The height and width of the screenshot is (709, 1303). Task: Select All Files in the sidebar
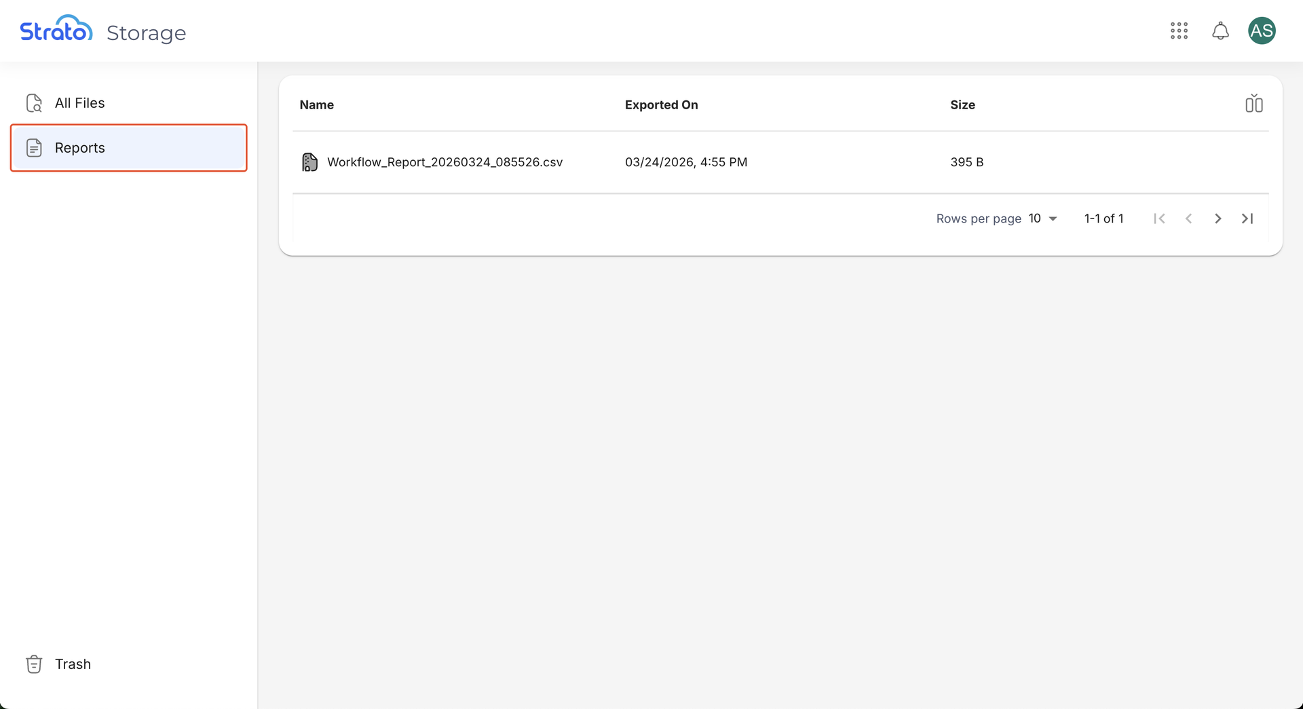(x=80, y=103)
